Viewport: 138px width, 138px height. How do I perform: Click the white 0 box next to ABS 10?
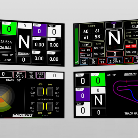click(x=55, y=76)
